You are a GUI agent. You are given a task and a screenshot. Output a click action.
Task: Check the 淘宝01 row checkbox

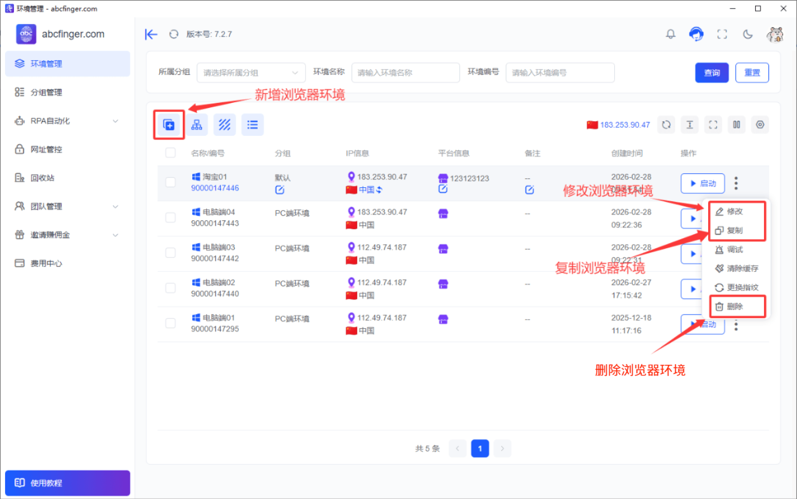coord(170,182)
